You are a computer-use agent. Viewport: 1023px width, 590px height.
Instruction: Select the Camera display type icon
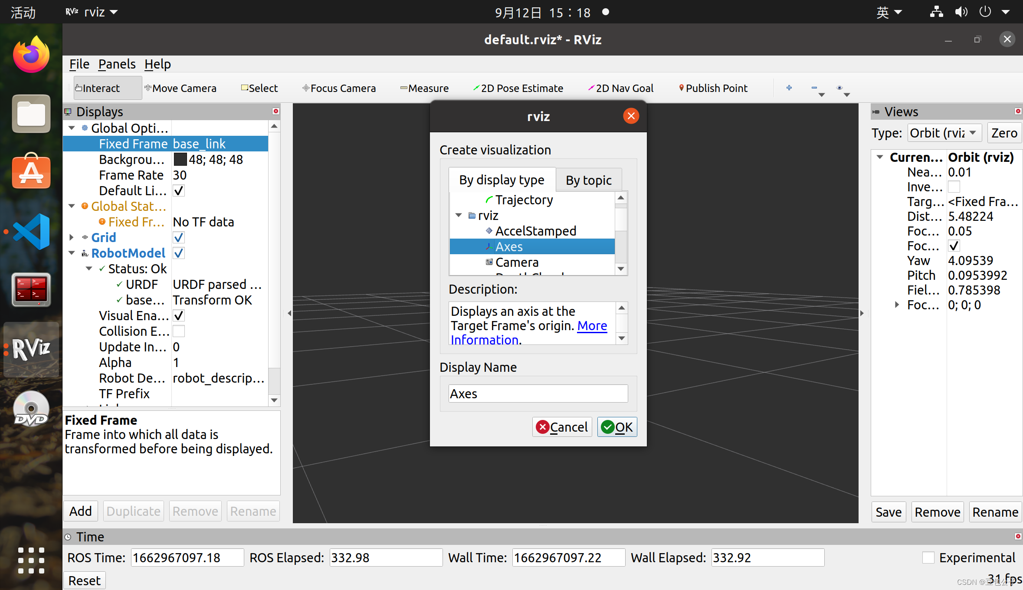click(x=489, y=262)
